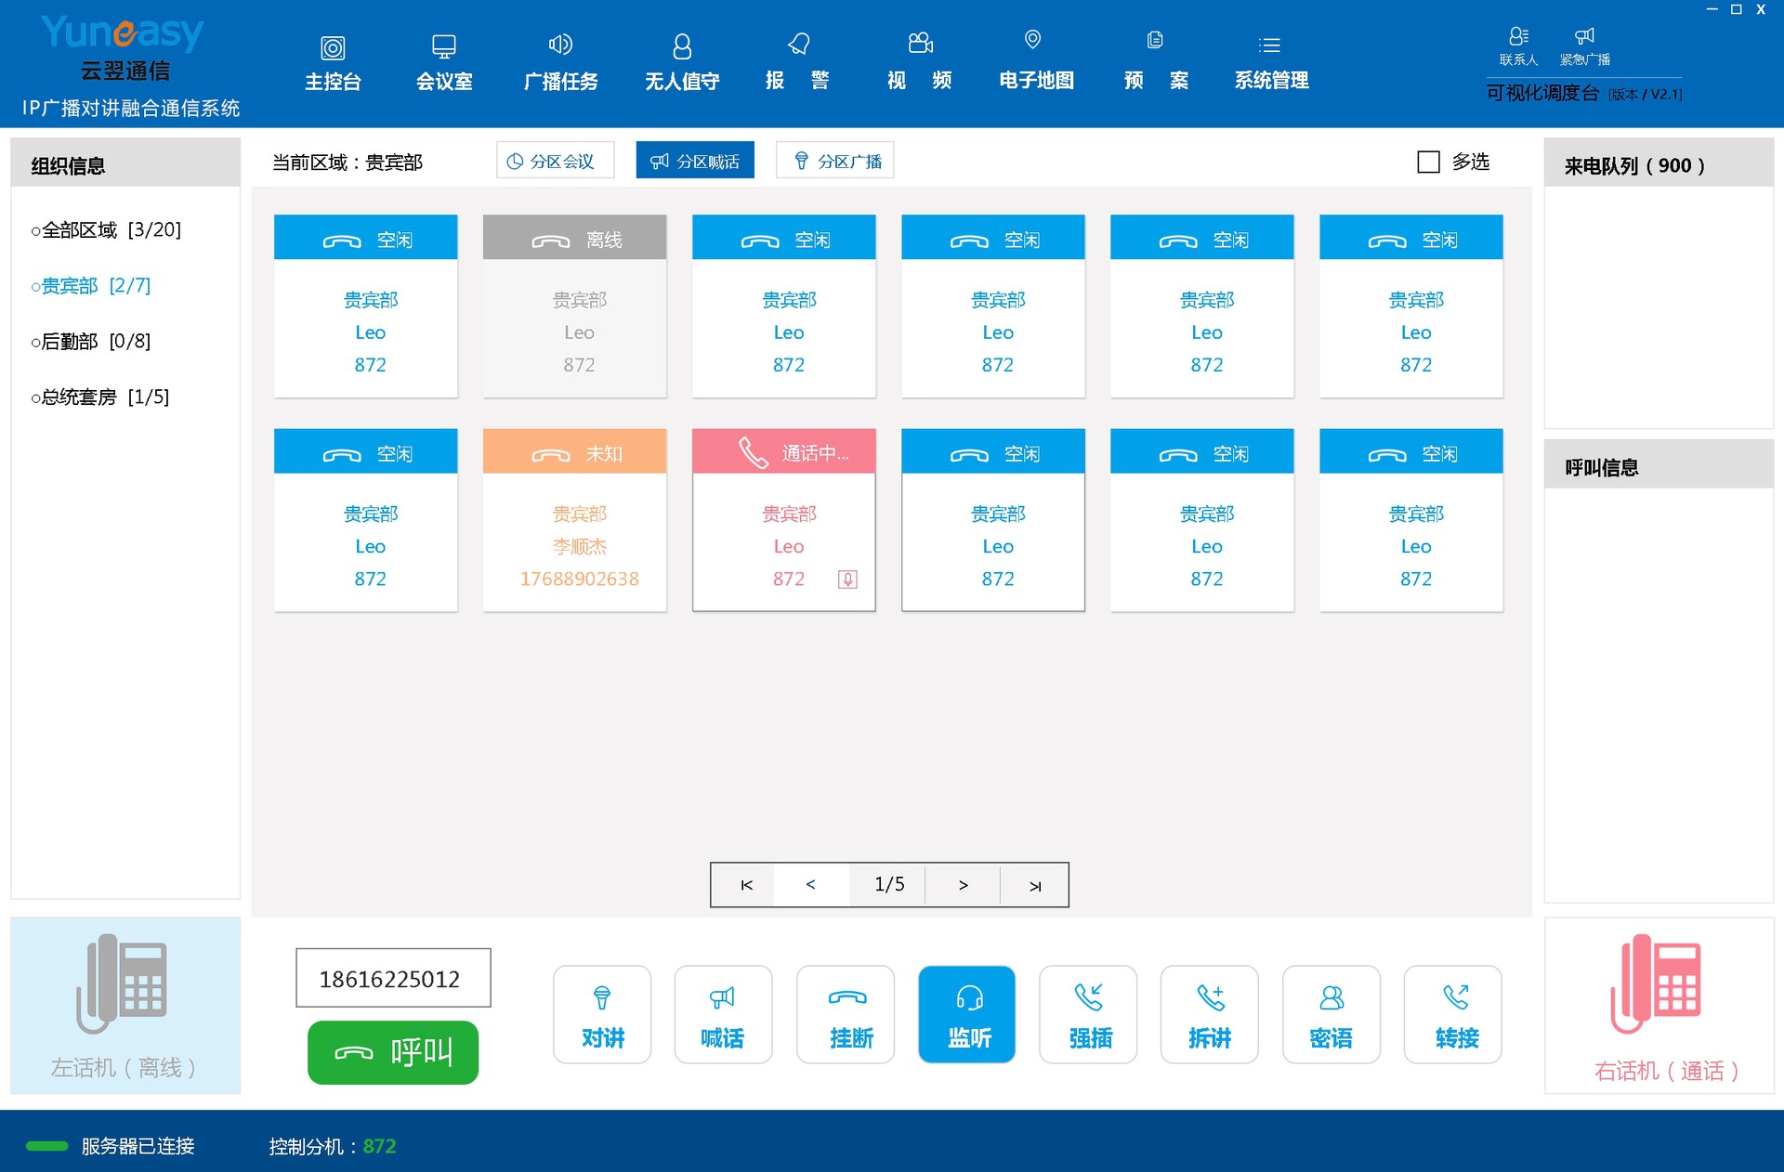Select the 喊话 (shout) function icon

point(723,1014)
